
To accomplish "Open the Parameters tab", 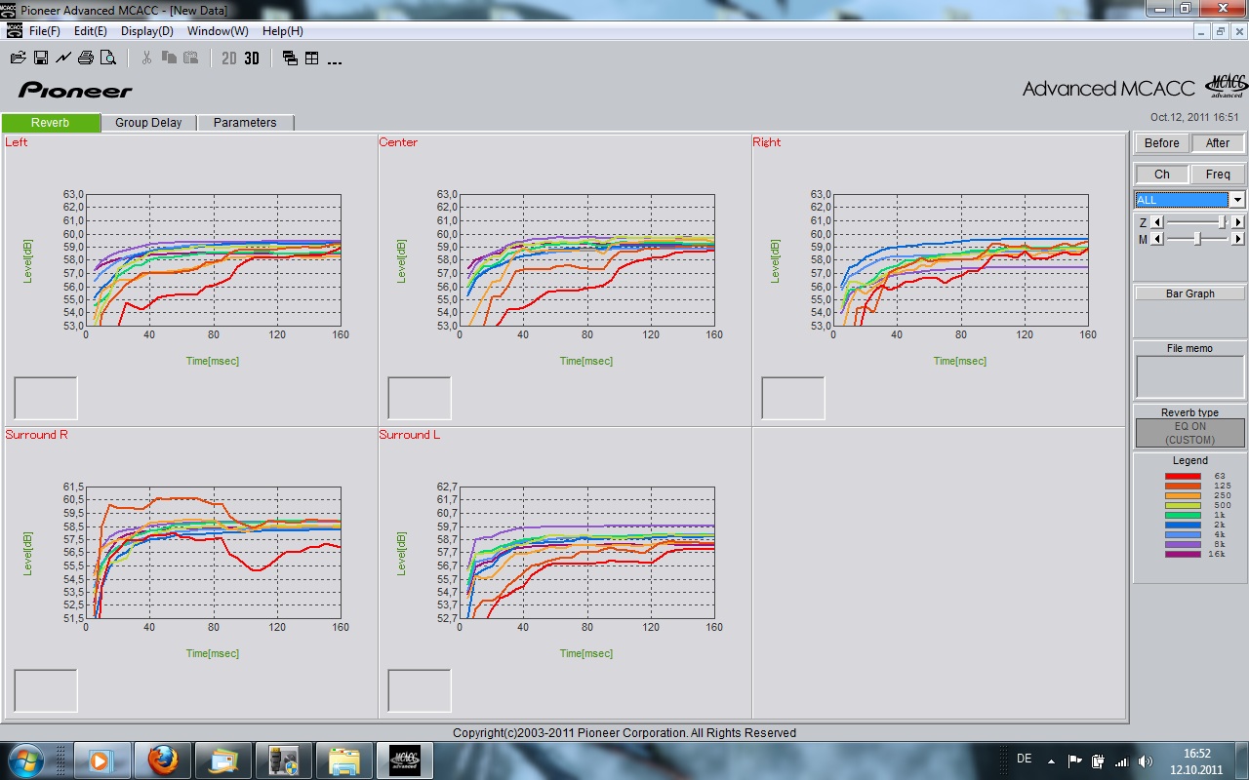I will click(245, 123).
